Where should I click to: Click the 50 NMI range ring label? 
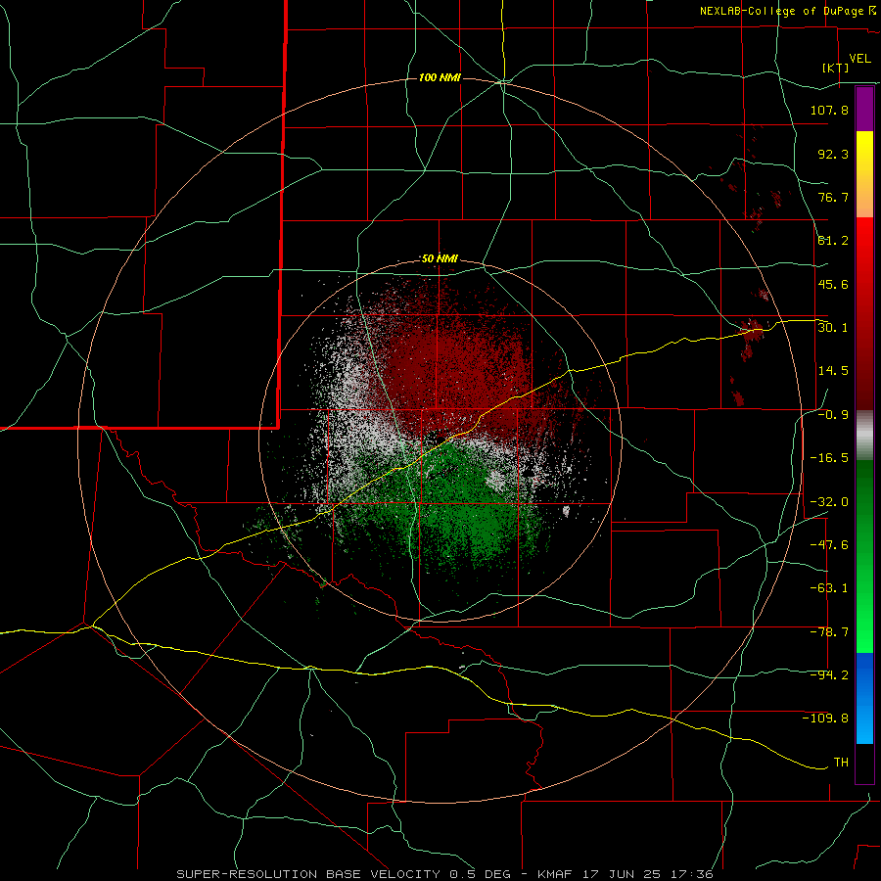[x=440, y=259]
